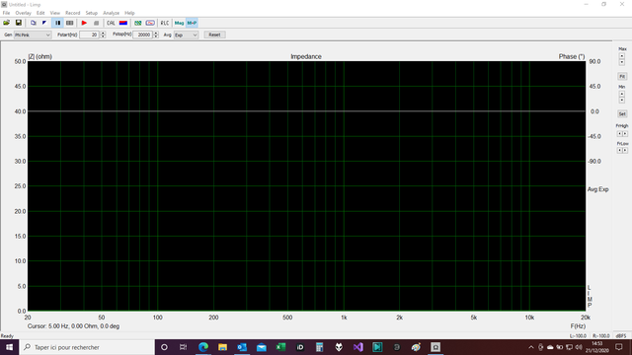Viewport: 632px width, 355px height.
Task: Click the overlay set toolbar icon
Action: pos(44,23)
